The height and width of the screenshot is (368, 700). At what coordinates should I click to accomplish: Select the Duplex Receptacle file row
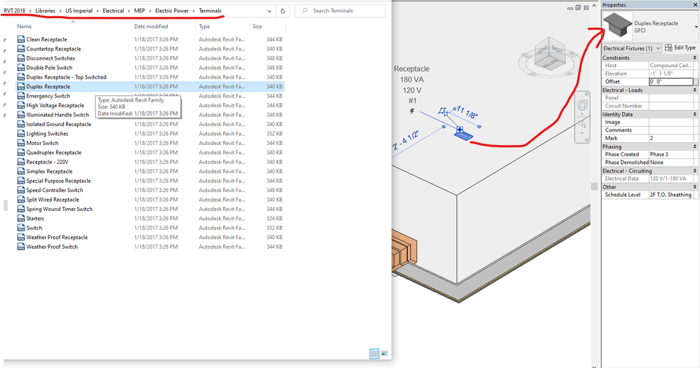point(150,86)
